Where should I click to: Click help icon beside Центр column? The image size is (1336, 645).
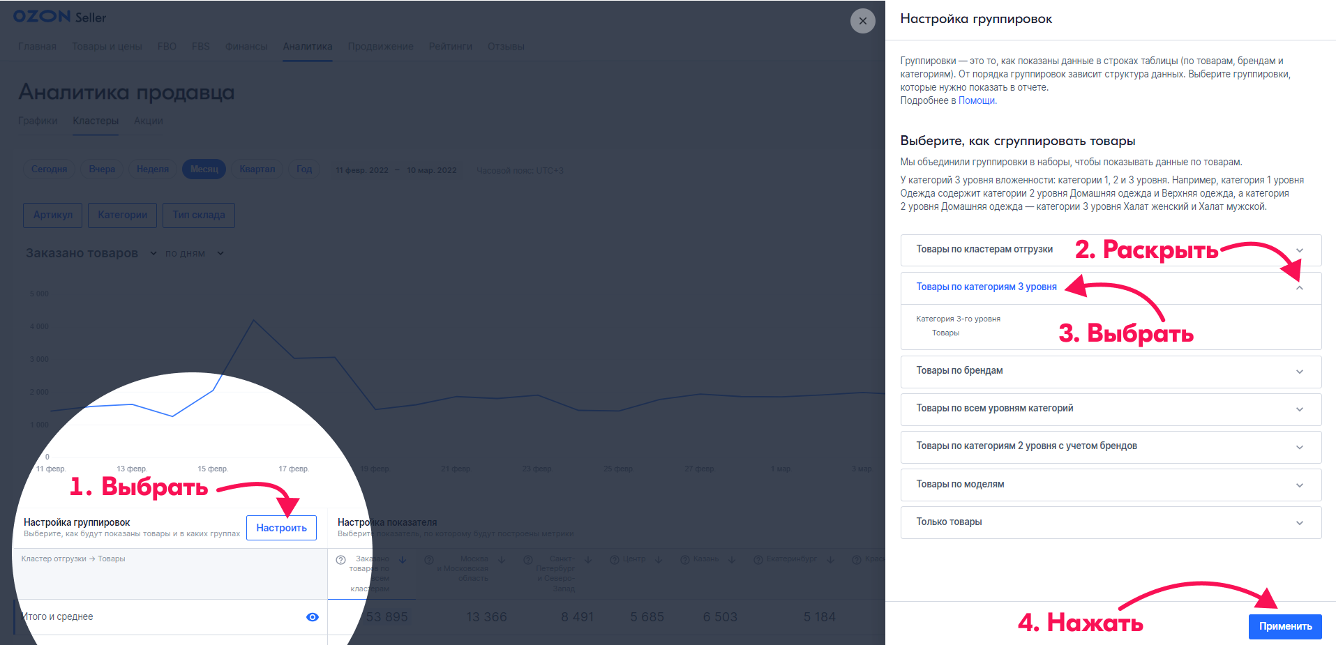click(614, 560)
